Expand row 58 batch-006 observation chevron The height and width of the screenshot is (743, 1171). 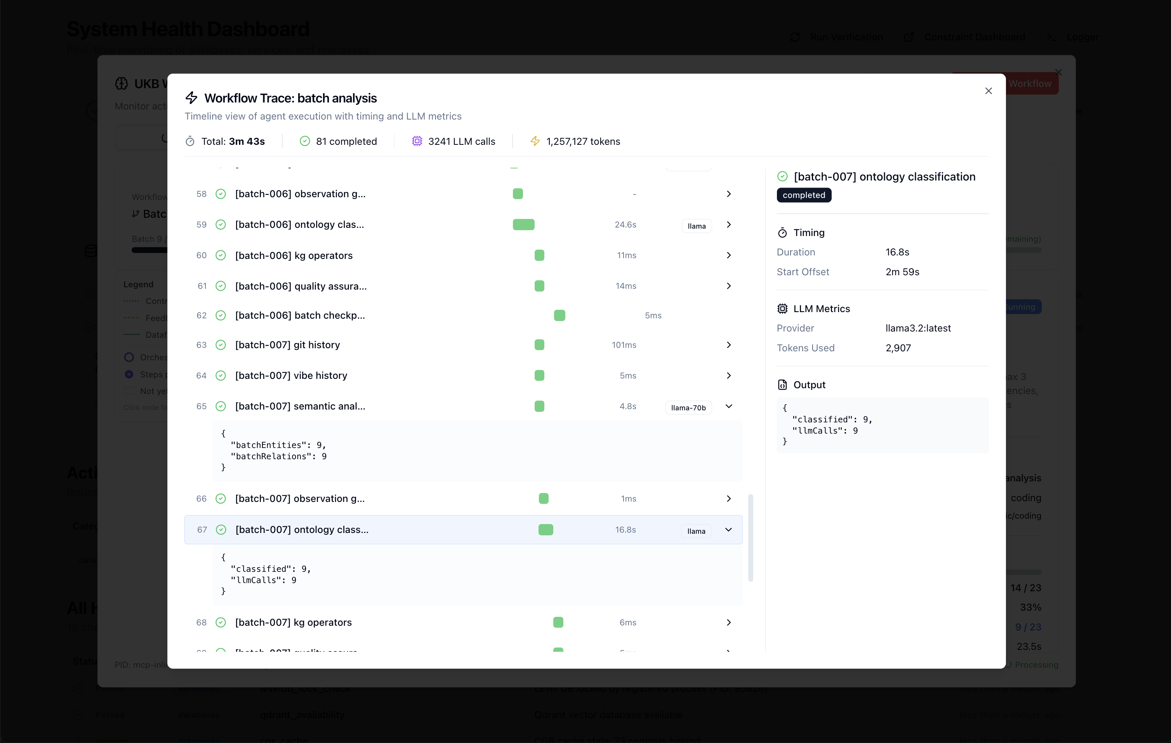pyautogui.click(x=728, y=194)
